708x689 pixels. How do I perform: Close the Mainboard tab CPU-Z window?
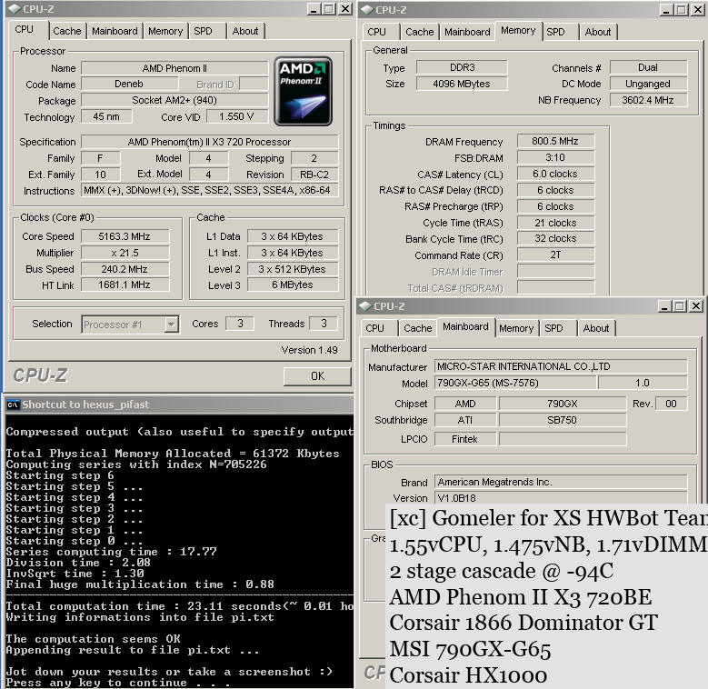click(x=696, y=306)
